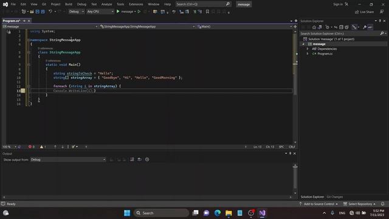Open Properties wrench icon in Solution Explorer
This screenshot has width=389, height=219.
click(365, 27)
